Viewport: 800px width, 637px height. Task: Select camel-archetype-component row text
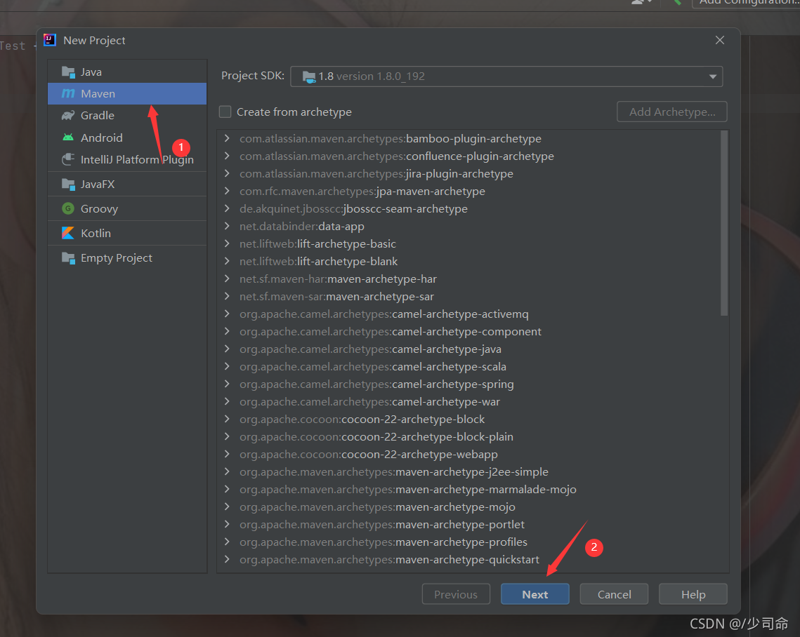point(391,332)
